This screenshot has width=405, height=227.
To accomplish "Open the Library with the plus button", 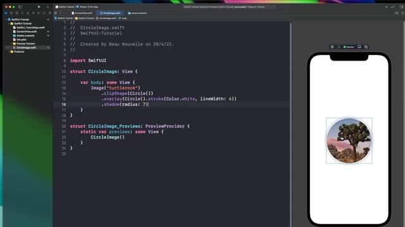I will click(387, 7).
